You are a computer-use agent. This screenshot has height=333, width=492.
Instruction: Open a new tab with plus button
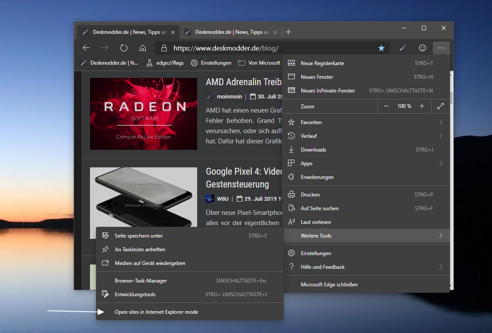[x=288, y=32]
